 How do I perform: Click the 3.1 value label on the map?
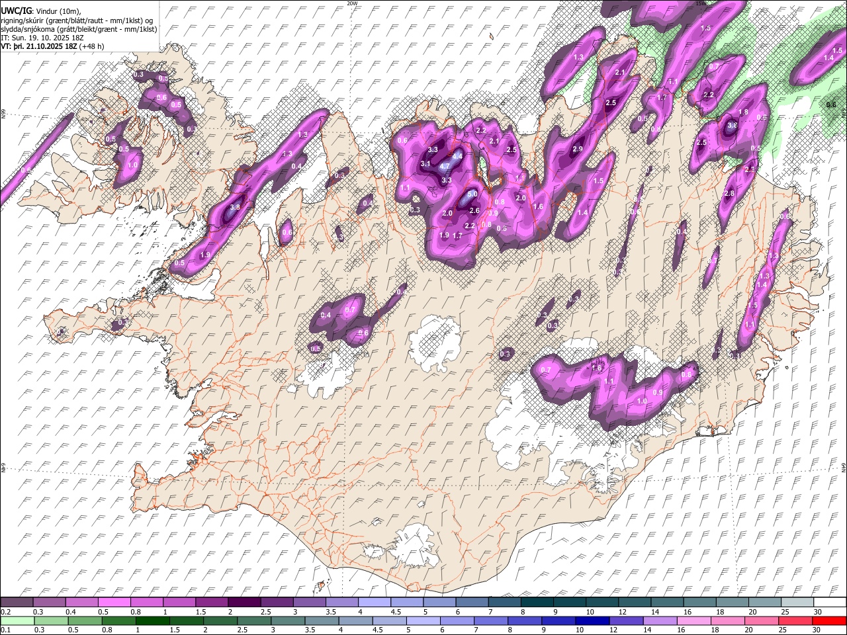[x=425, y=164]
